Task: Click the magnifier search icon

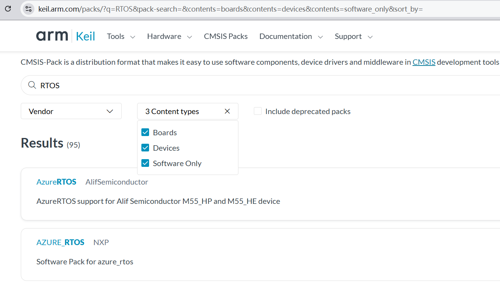Action: [x=32, y=85]
